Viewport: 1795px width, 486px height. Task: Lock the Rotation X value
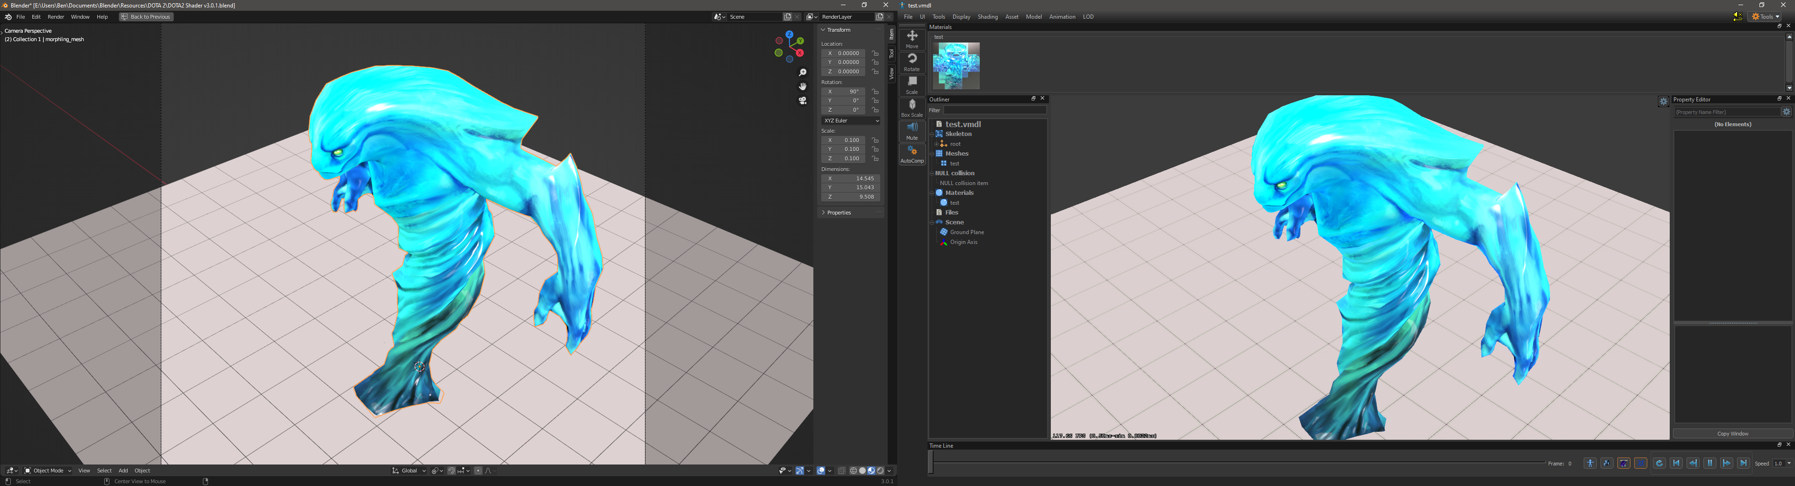[x=876, y=91]
